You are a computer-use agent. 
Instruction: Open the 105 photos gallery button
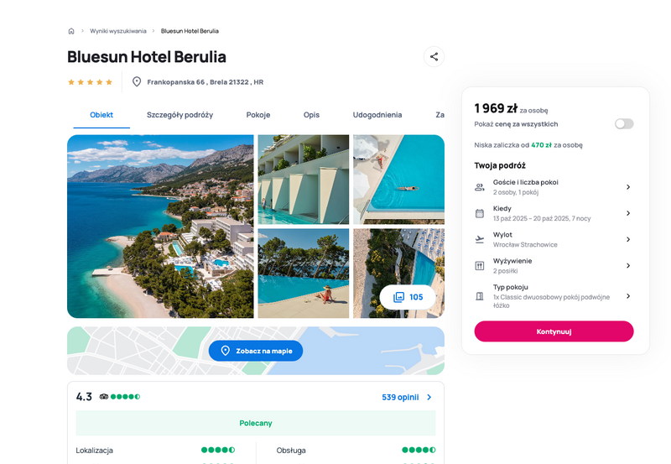(x=408, y=297)
